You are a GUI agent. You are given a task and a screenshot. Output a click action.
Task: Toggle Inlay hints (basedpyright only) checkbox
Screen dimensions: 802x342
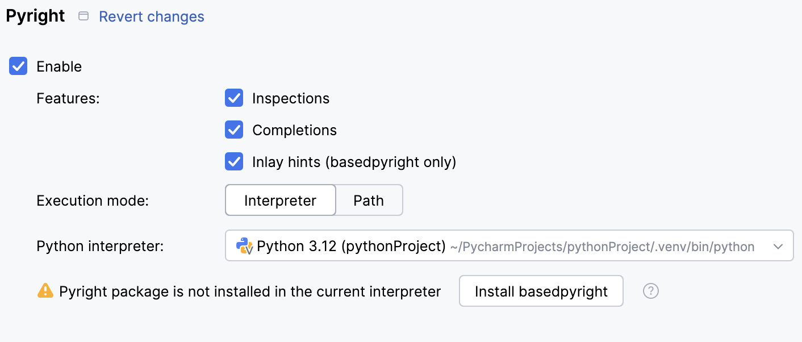(234, 162)
